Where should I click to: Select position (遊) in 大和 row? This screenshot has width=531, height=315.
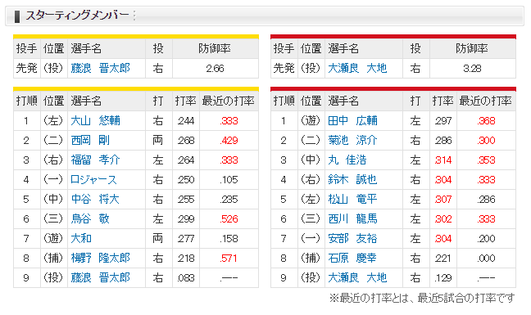[x=53, y=238]
